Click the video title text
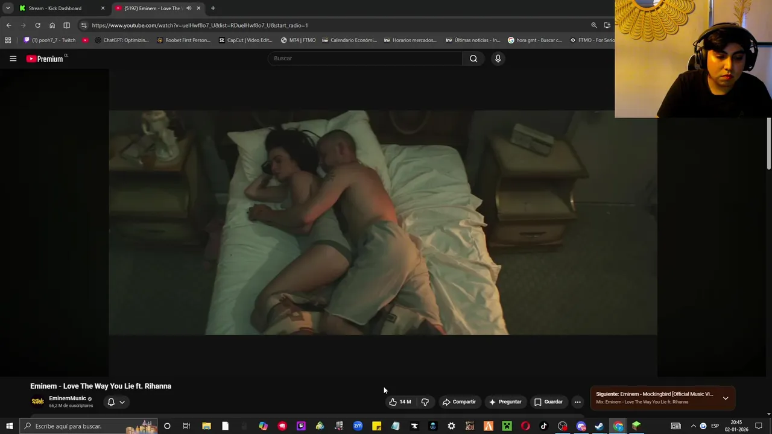 click(x=101, y=386)
